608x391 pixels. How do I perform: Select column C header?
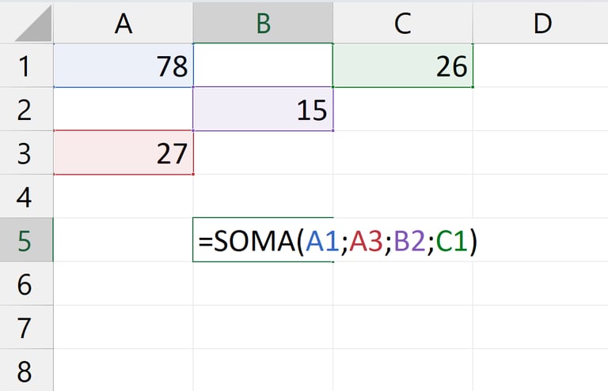(402, 24)
